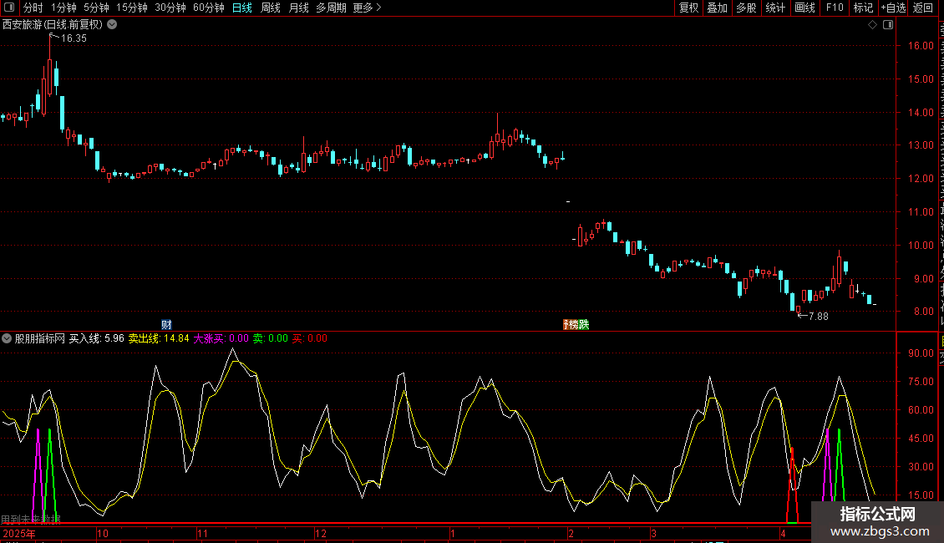Image resolution: width=944 pixels, height=543 pixels.
Task: Click the 7.88 low price label
Action: (818, 316)
